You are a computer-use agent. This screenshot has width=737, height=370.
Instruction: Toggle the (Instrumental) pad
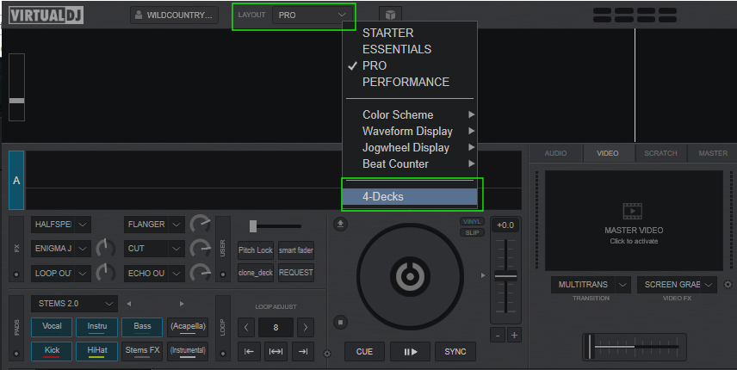click(188, 351)
